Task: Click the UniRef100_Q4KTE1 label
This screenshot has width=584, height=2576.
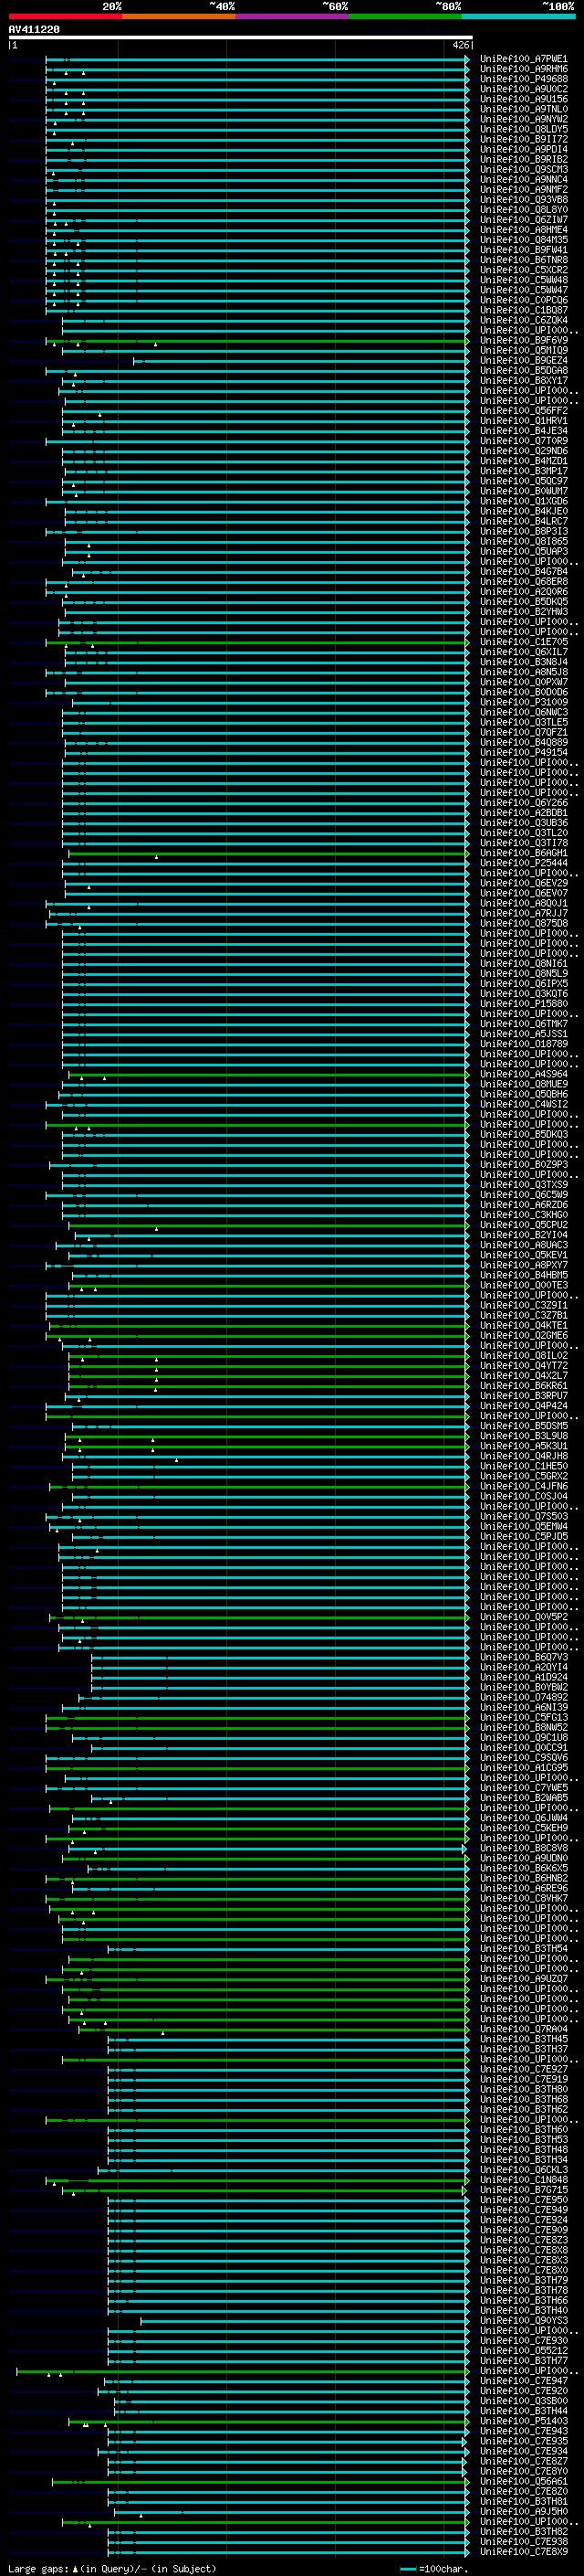Action: point(523,1325)
